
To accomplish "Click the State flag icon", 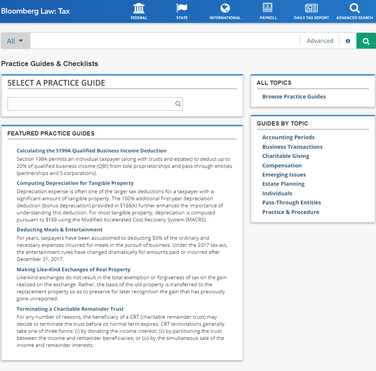I will 182,8.
